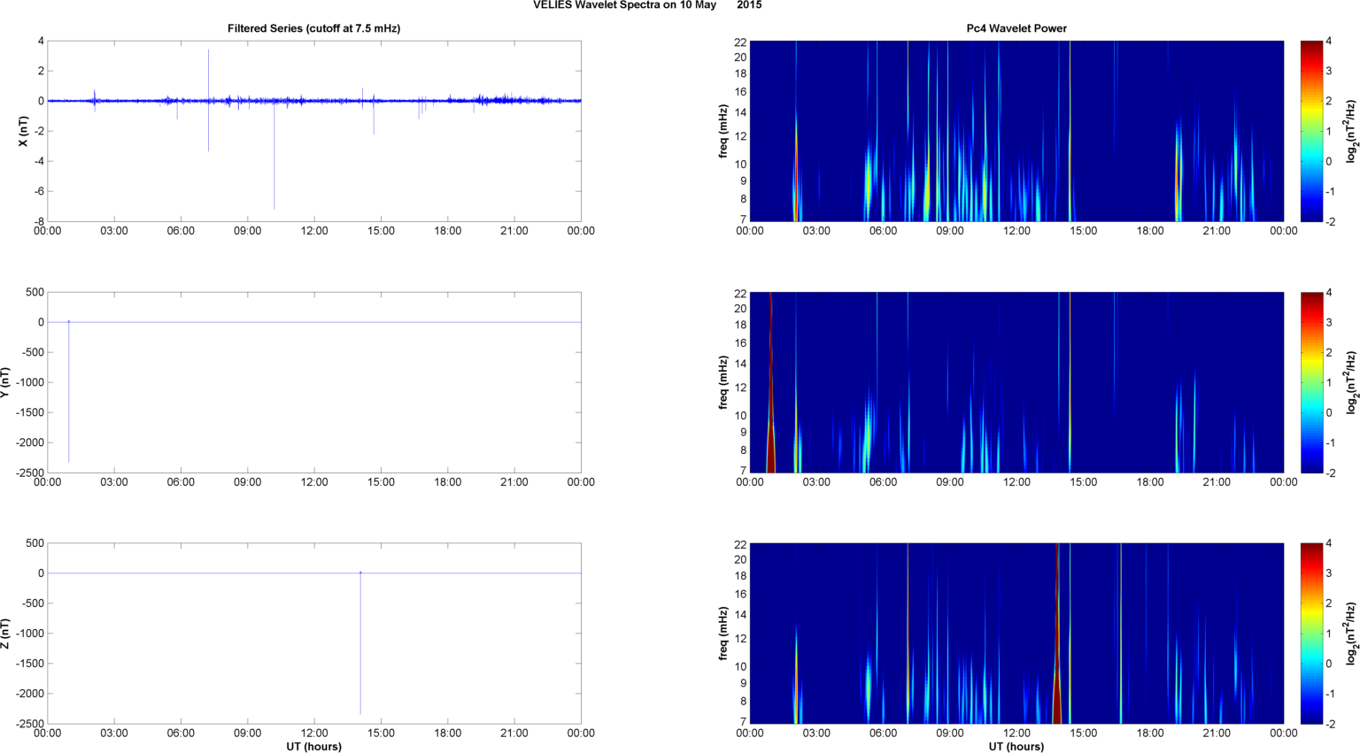Viewport: 1360px width, 753px height.
Task: Select the 'X (nT)' axis label
Action: point(24,131)
